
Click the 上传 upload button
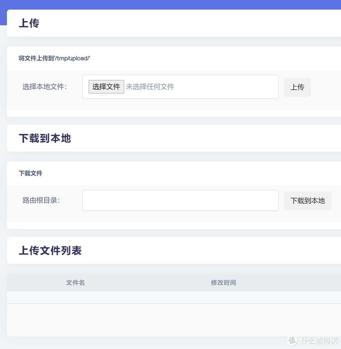tap(297, 87)
